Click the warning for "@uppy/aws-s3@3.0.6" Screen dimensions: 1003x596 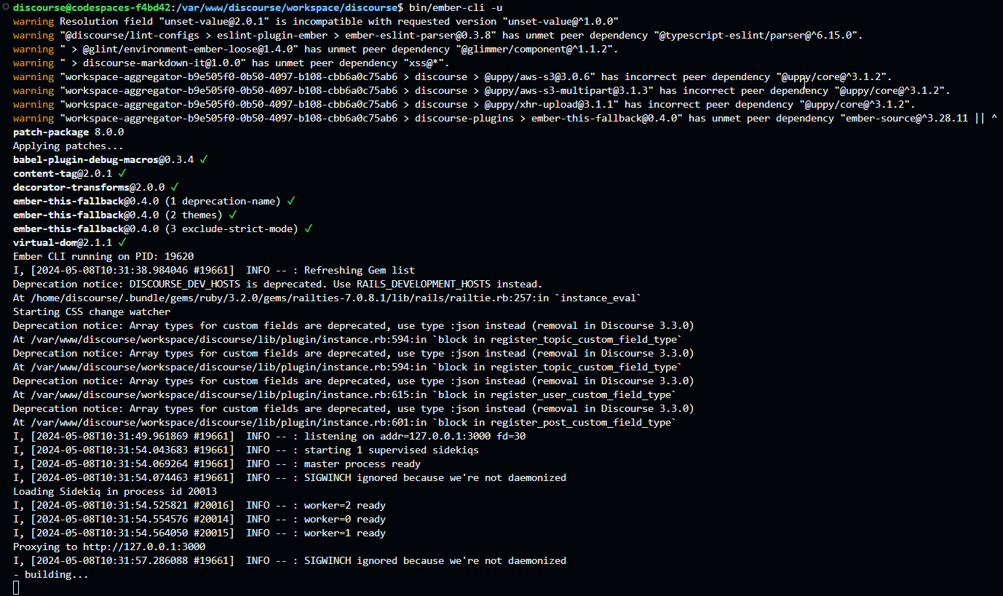[453, 76]
